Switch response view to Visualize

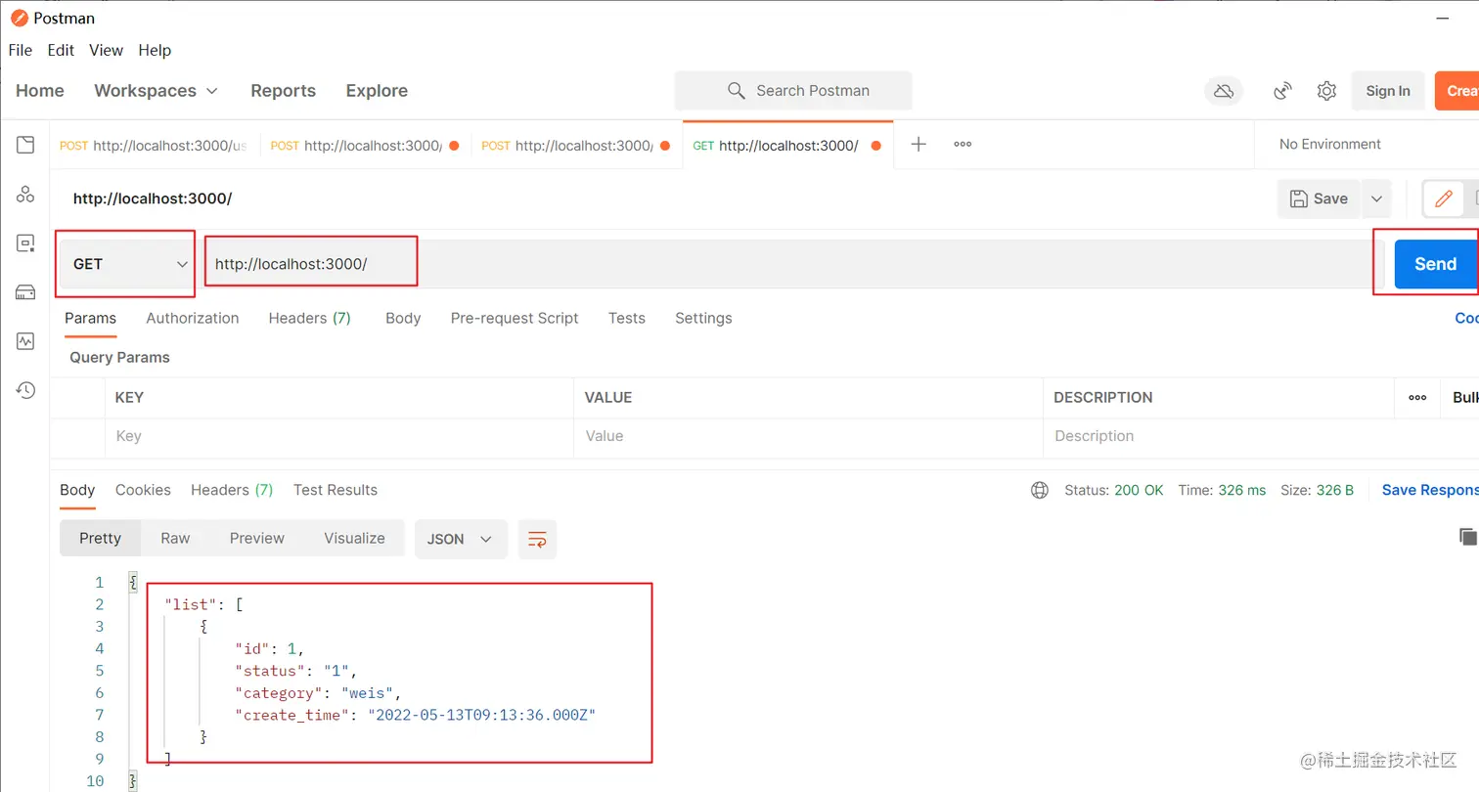tap(354, 539)
